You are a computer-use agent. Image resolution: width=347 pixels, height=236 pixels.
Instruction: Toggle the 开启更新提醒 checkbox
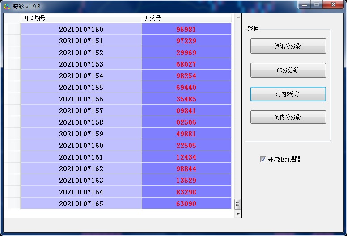click(263, 159)
